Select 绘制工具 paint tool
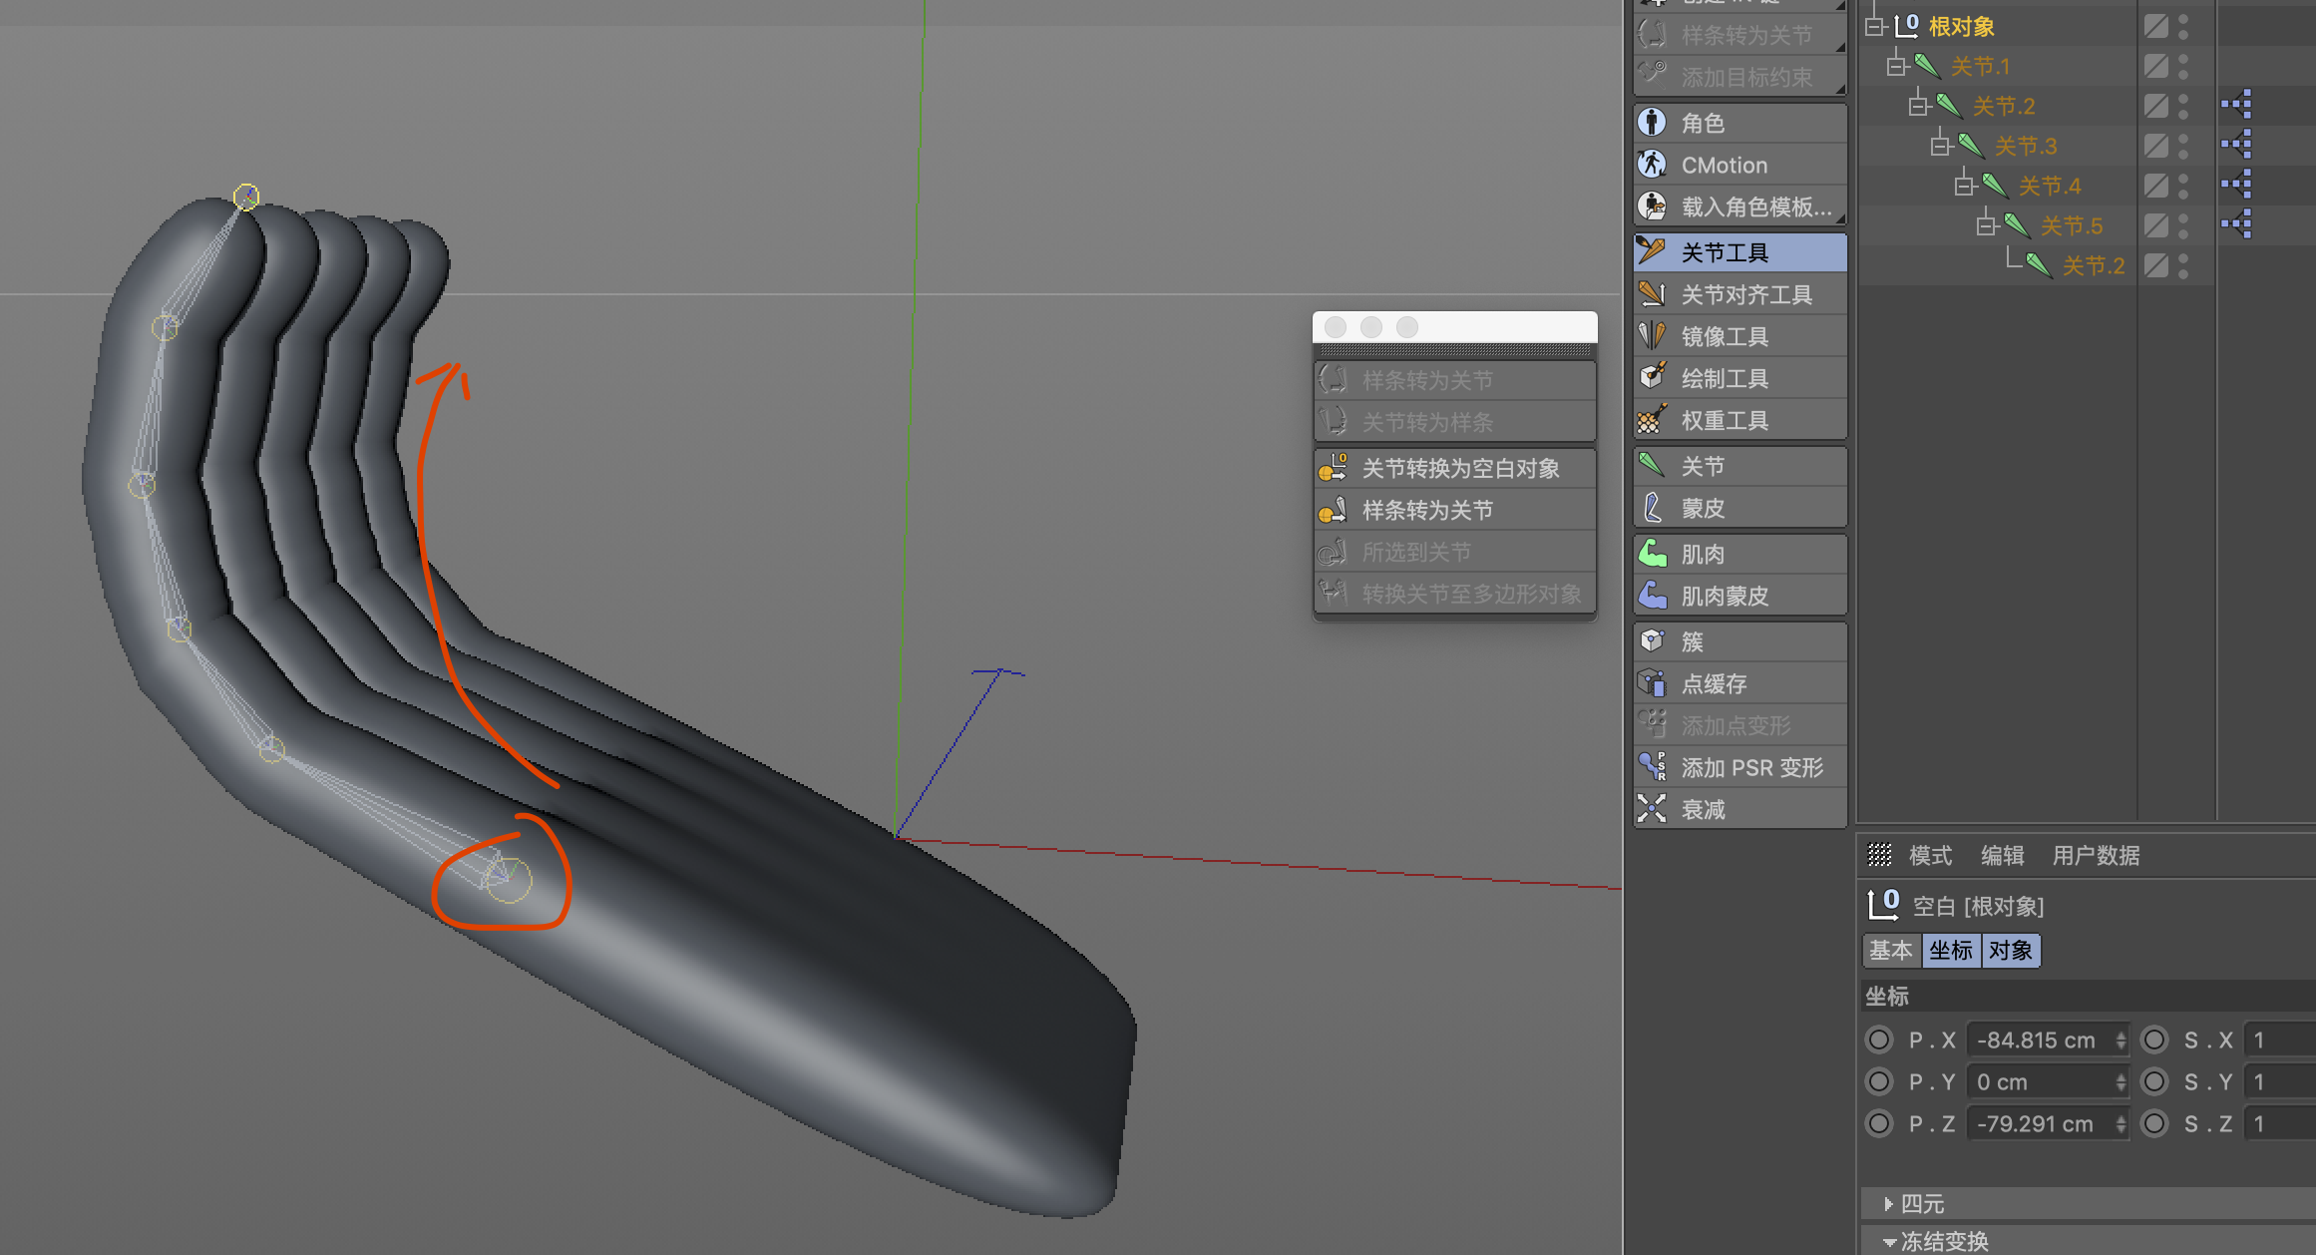2316x1255 pixels. (x=1725, y=379)
